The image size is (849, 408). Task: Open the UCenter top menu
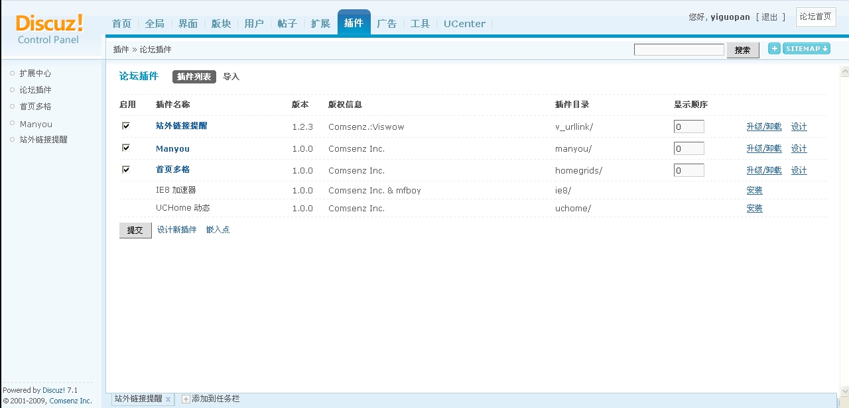coord(464,23)
